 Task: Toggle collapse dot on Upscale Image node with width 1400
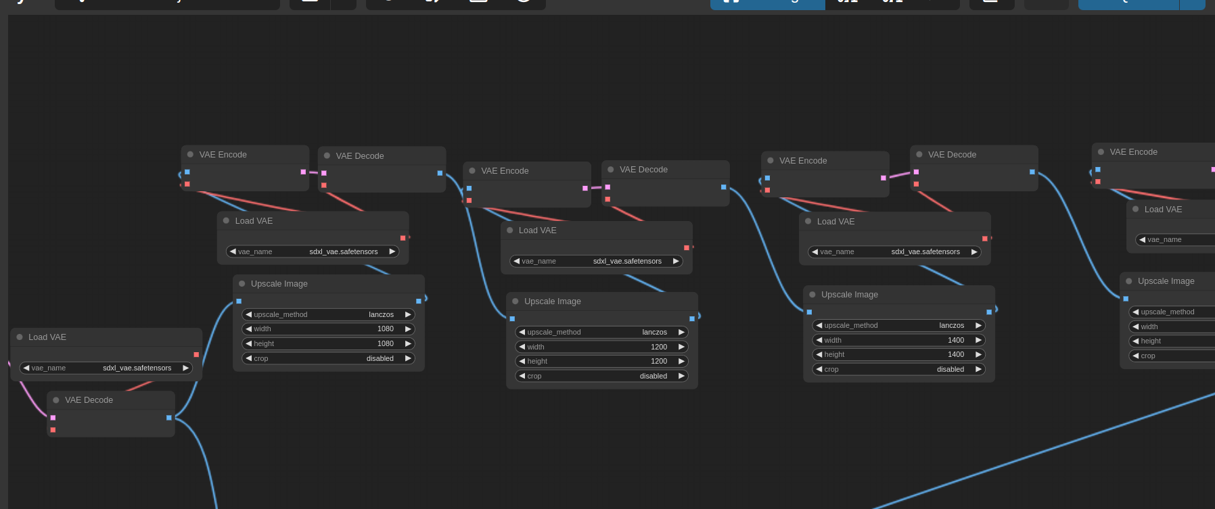[812, 295]
